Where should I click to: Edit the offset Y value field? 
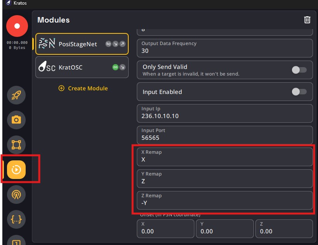pyautogui.click(x=225, y=229)
